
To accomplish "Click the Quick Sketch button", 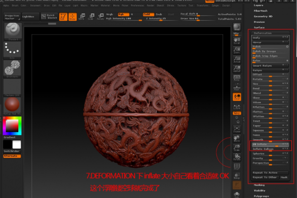I will tap(49, 17).
